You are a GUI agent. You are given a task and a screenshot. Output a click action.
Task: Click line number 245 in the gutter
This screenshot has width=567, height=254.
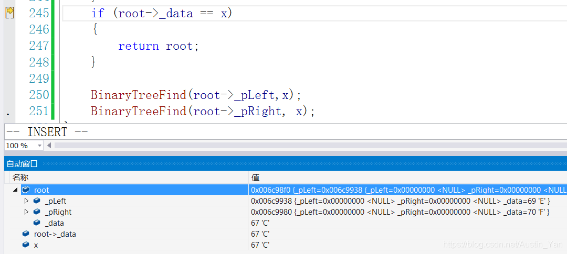coord(39,13)
